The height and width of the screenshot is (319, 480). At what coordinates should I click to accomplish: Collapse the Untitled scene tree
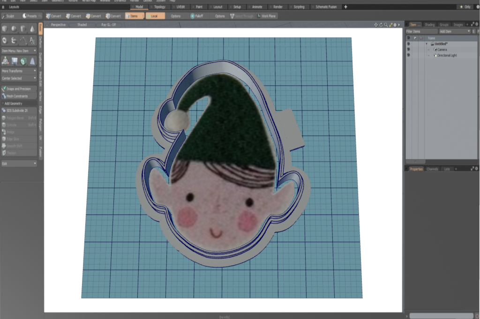click(427, 44)
